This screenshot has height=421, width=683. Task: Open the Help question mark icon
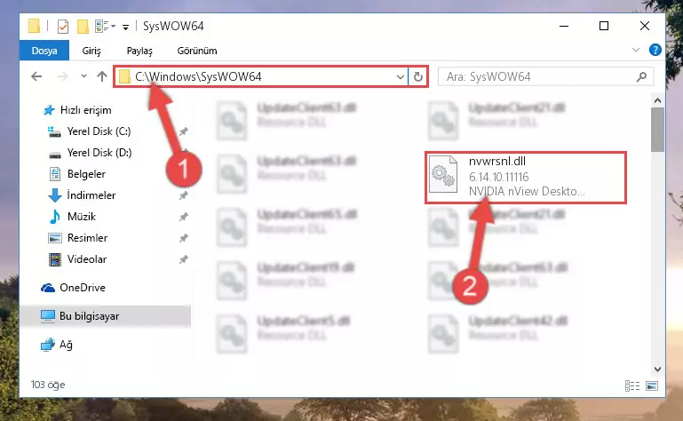[655, 50]
